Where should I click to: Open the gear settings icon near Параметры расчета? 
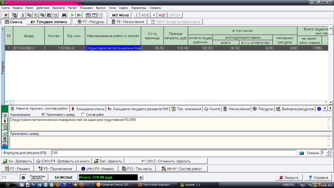23,178
